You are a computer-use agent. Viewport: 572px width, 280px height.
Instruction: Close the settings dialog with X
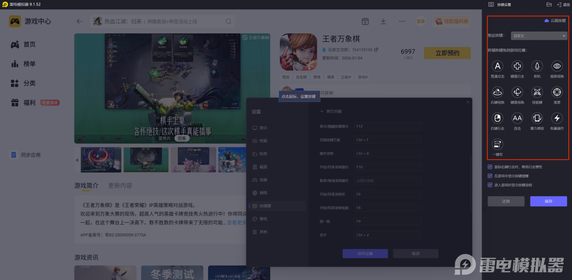point(468,102)
